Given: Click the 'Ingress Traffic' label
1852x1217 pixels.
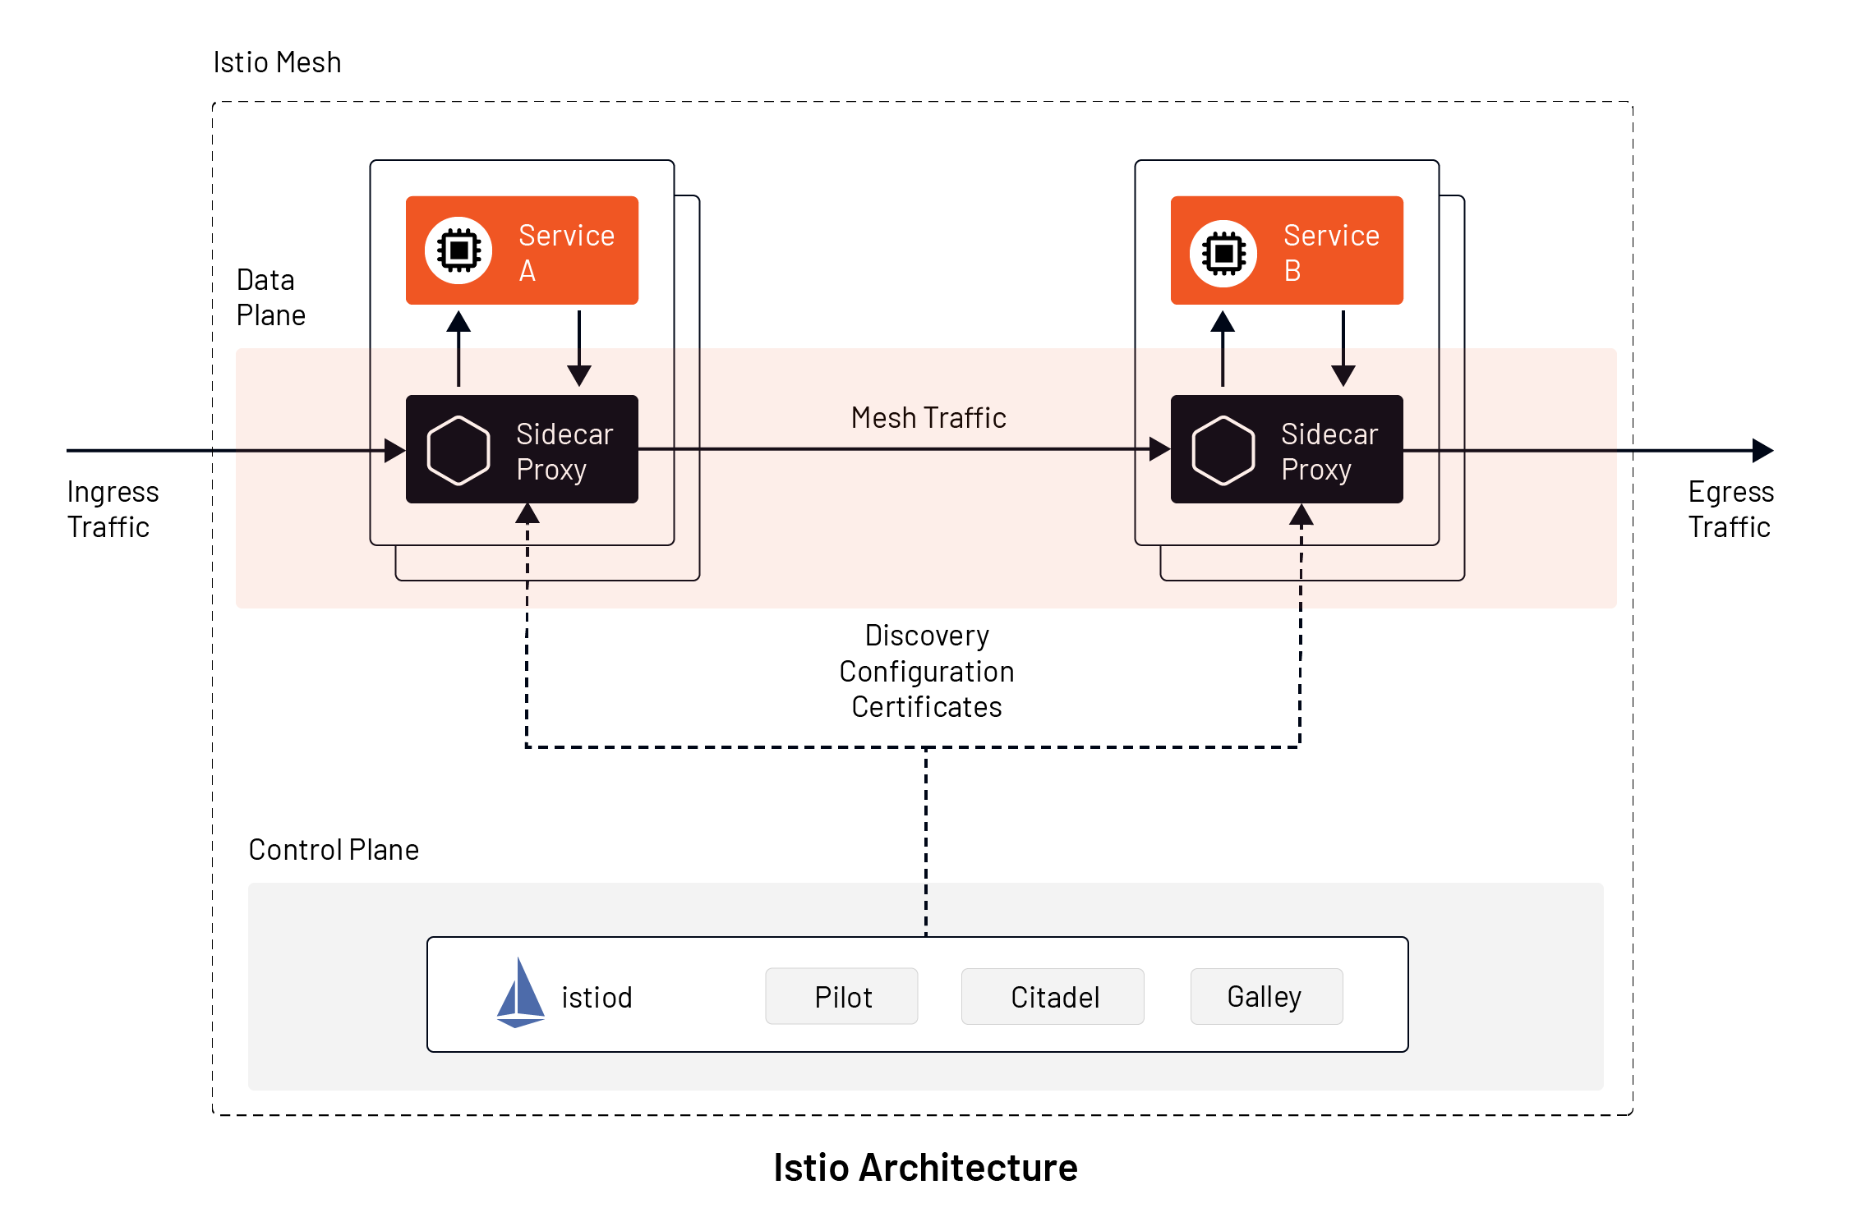Looking at the screenshot, I should click(x=113, y=509).
